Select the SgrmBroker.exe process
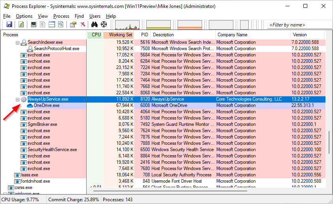 (x=42, y=124)
